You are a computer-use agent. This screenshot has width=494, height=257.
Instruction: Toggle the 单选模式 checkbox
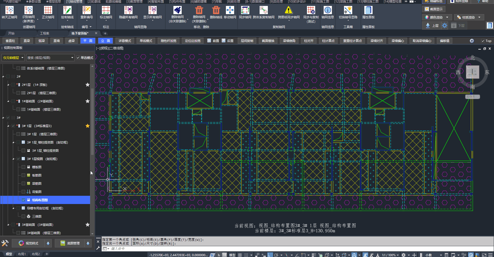click(78, 58)
